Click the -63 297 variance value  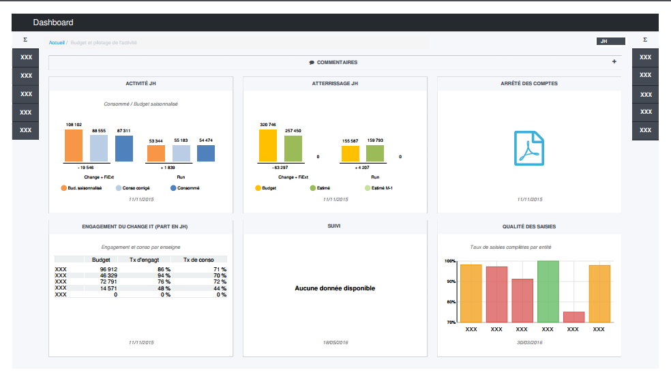(280, 168)
